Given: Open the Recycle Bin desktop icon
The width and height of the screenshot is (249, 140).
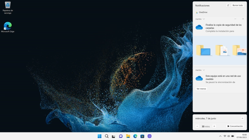Looking at the screenshot, I should pos(8,8).
